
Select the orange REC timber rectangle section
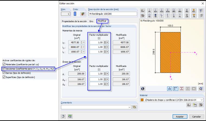tap(194, 11)
